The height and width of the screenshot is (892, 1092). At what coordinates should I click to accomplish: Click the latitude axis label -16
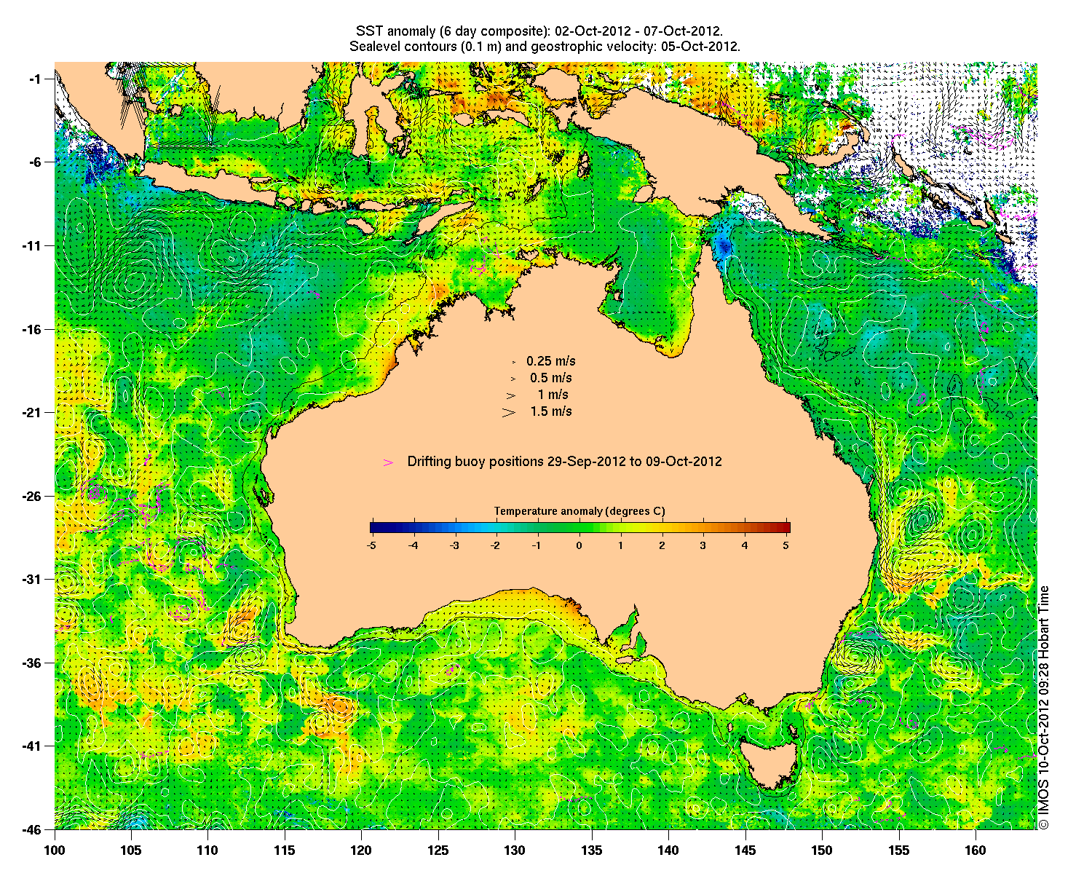(x=32, y=329)
